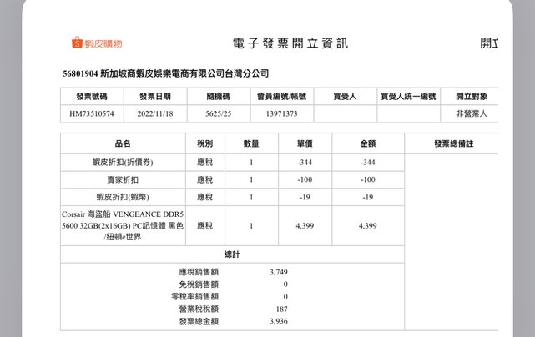Click the Corsair VENGEANCE DDR5 product description
535x337 pixels.
point(123,225)
